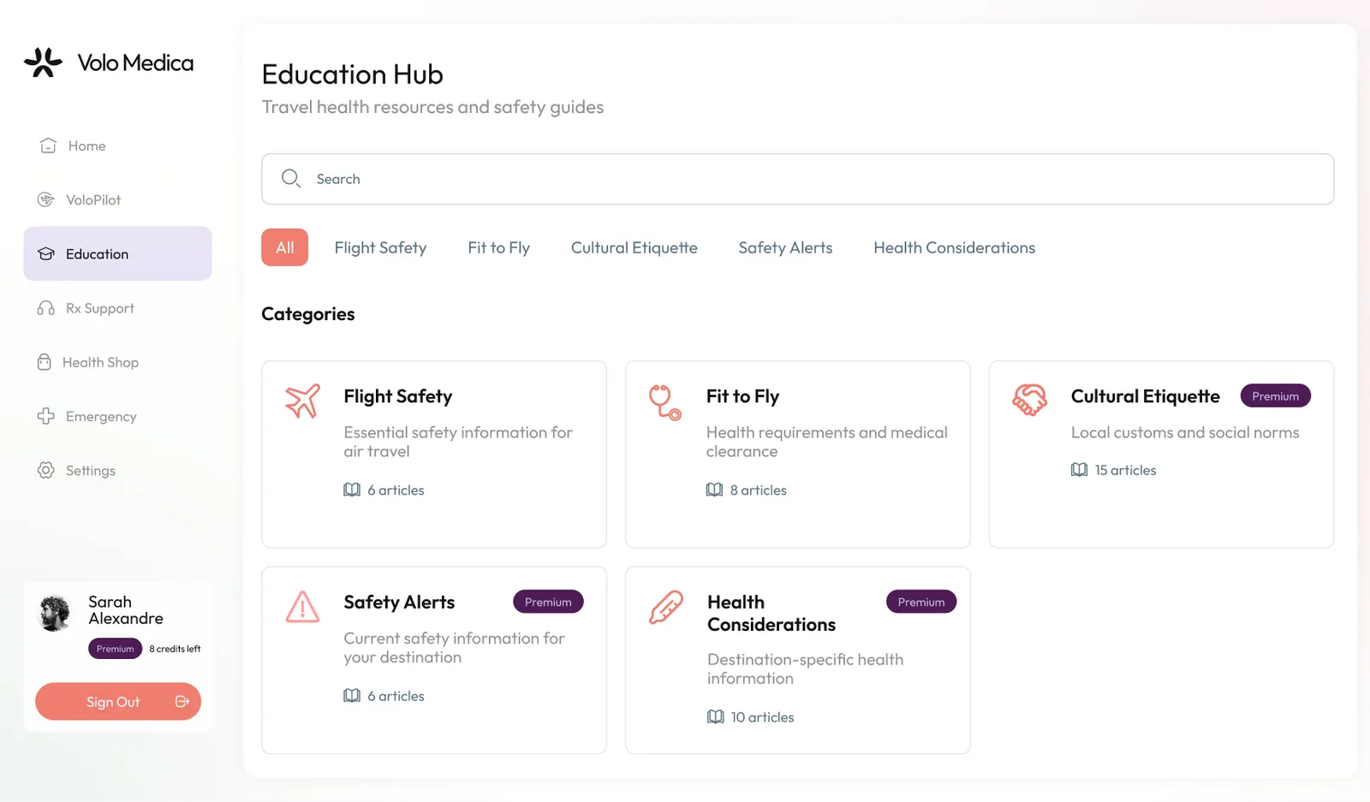This screenshot has height=802, width=1370.
Task: Click the Premium badge under Sarah Alexandre
Action: pos(115,649)
